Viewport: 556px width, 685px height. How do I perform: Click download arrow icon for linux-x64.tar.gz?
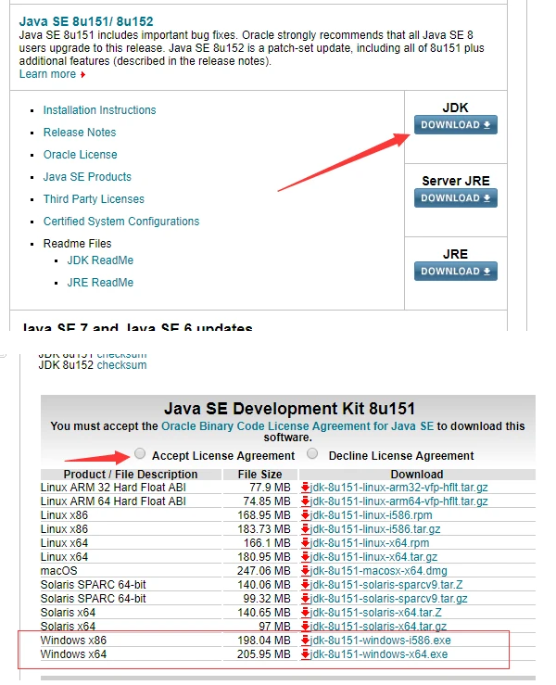[305, 557]
